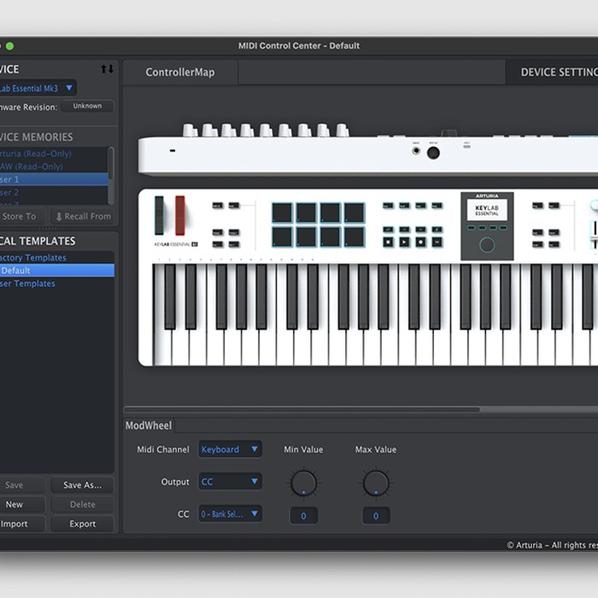Click the fourth context button under KeyLab display
Screen dimensions: 598x598
(x=503, y=228)
